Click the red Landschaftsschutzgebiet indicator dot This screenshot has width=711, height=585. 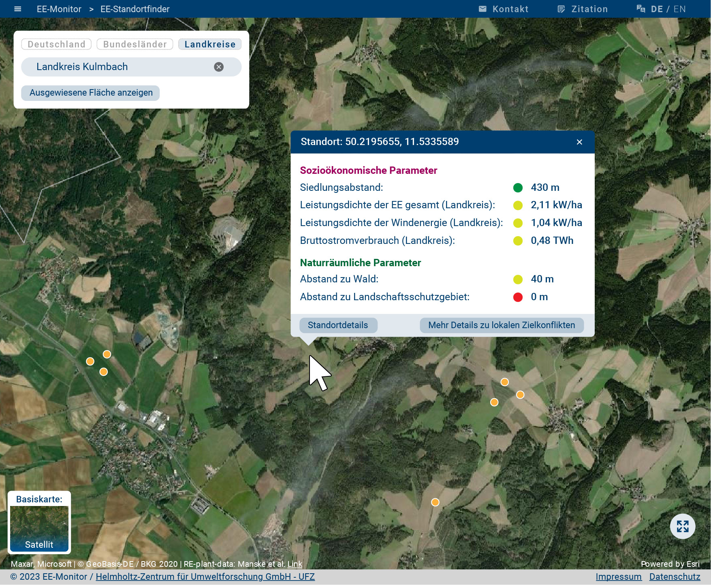click(x=518, y=297)
